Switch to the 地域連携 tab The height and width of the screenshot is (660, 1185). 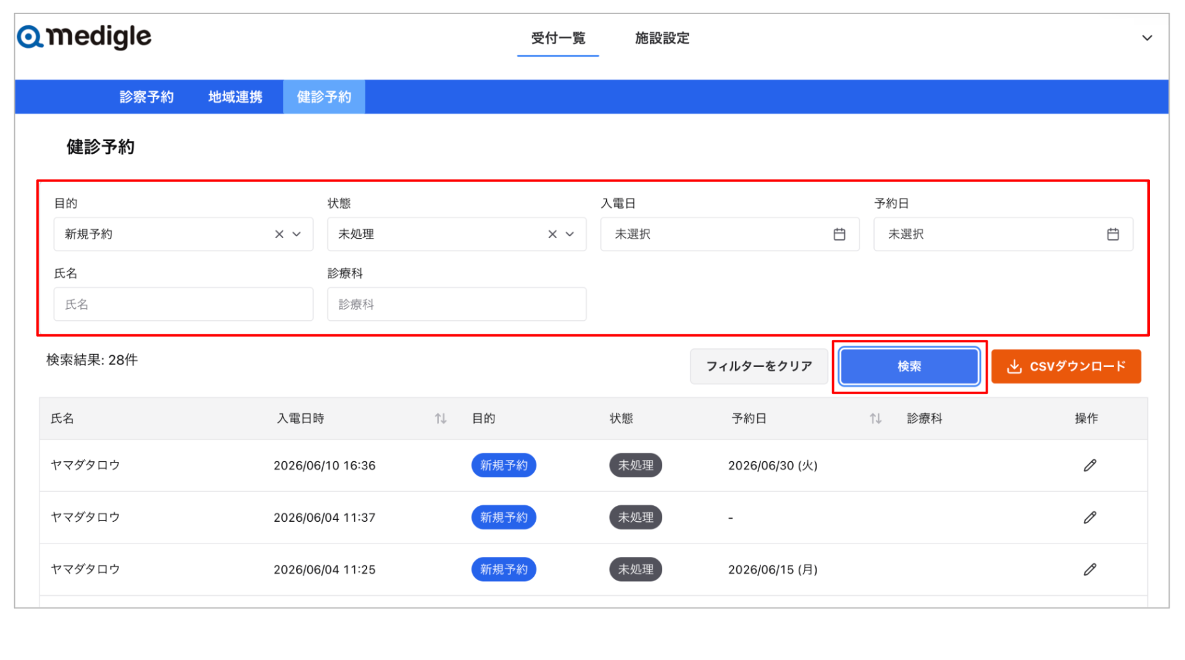235,97
